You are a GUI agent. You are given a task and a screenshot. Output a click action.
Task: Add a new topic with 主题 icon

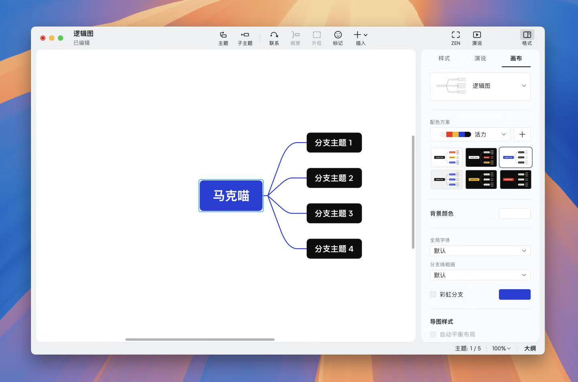point(223,38)
